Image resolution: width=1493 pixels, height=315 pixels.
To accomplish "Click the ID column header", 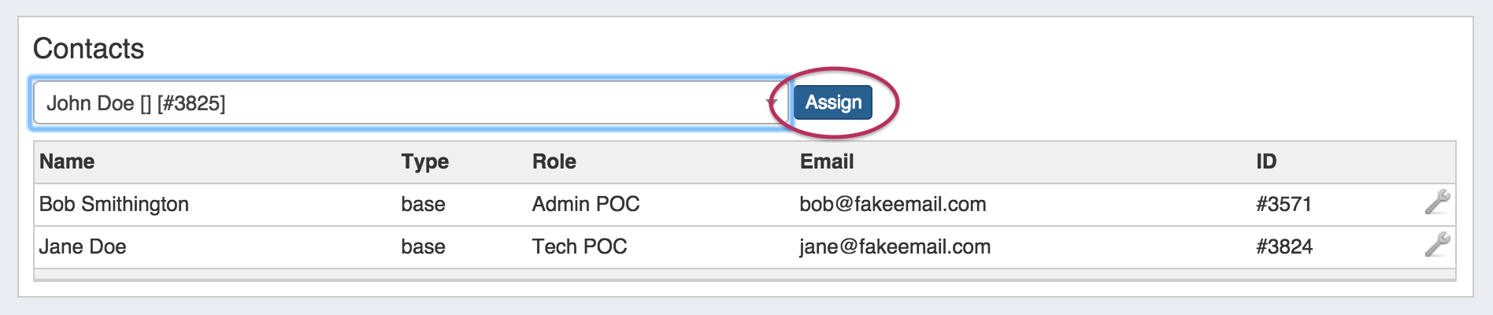I will pos(1265,161).
